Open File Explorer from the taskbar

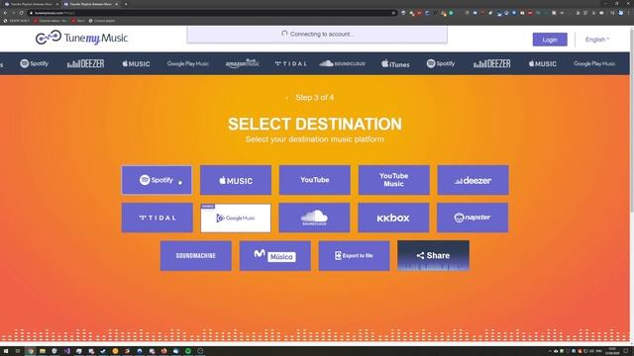tap(43, 351)
